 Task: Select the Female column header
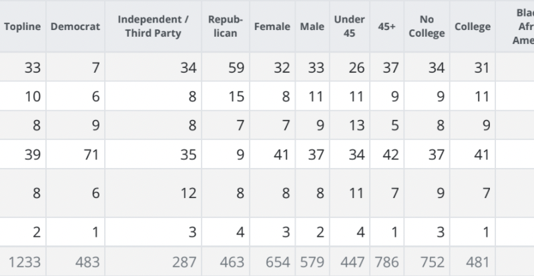[272, 27]
